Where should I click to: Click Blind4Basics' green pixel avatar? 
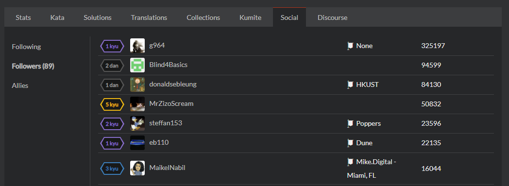coord(137,65)
